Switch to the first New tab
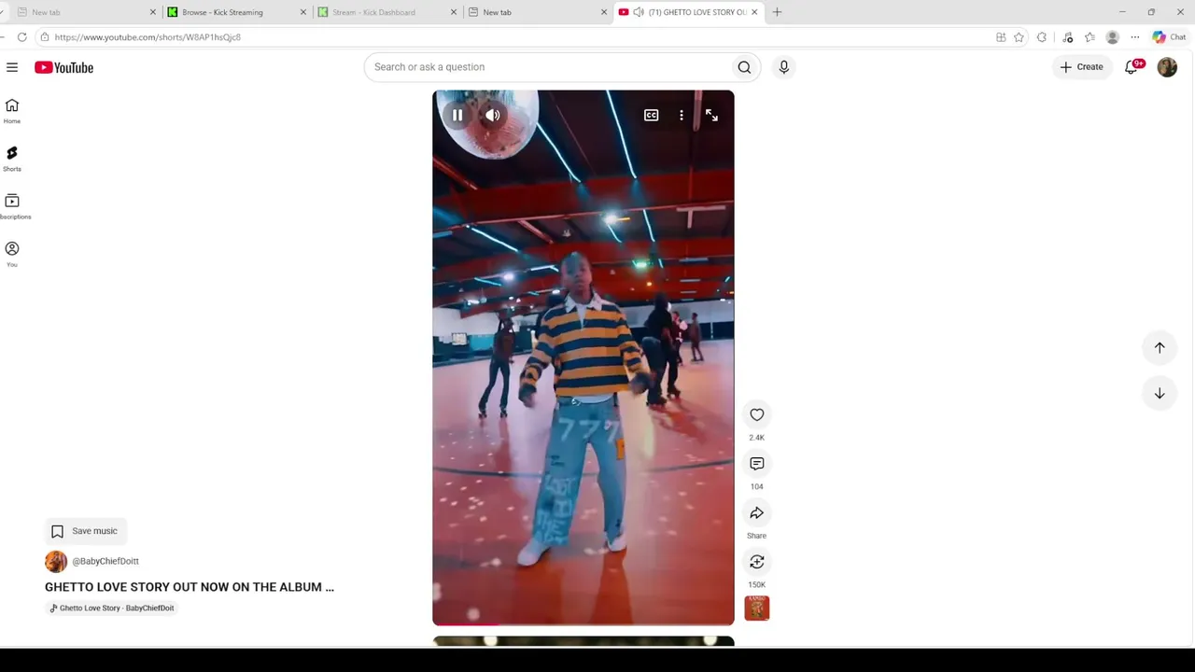1195x672 pixels. 86,12
